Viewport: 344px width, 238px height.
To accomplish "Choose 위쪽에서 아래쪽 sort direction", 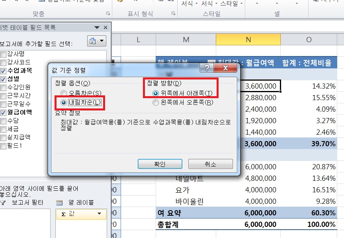I will (x=156, y=93).
